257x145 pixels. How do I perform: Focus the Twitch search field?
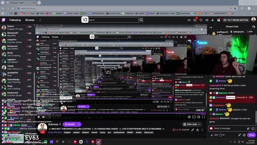(113, 20)
